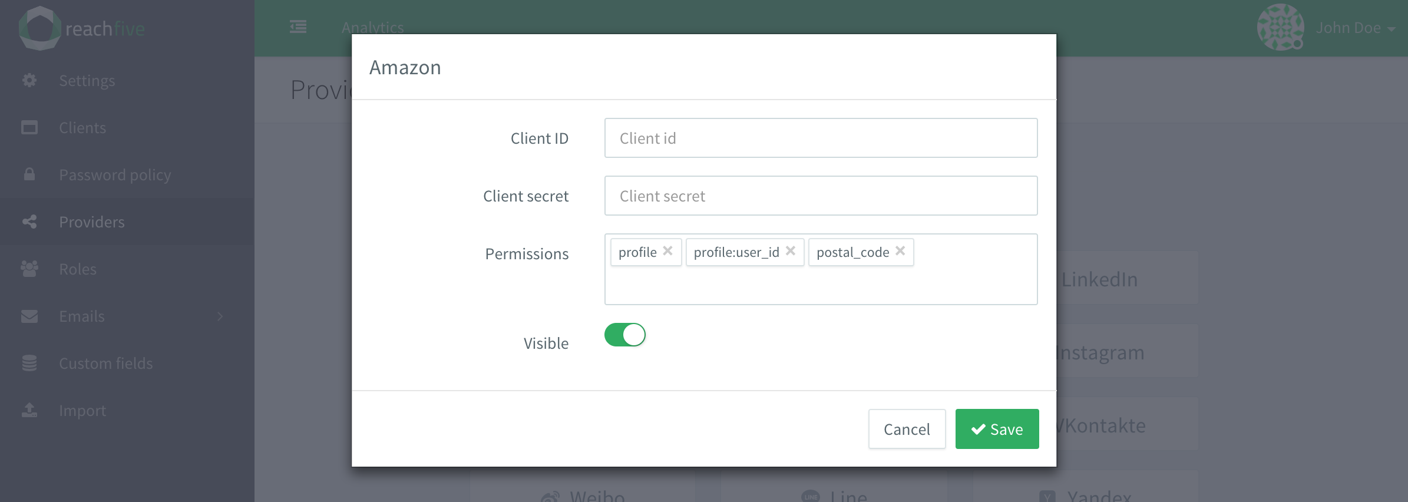Expand the Emails submenu chevron

tap(220, 316)
